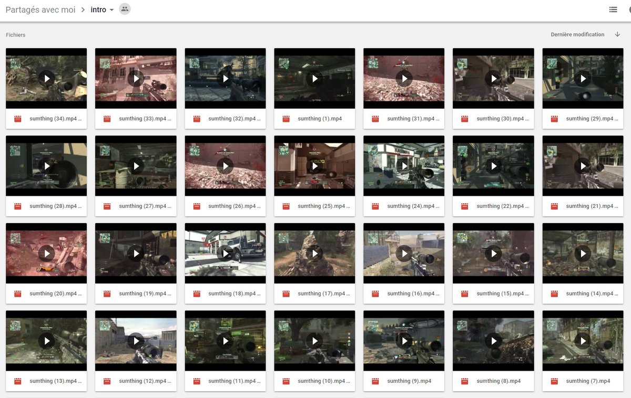Play the sumthing (11).mp4 video thumbnail
This screenshot has width=631, height=398.
coord(225,341)
